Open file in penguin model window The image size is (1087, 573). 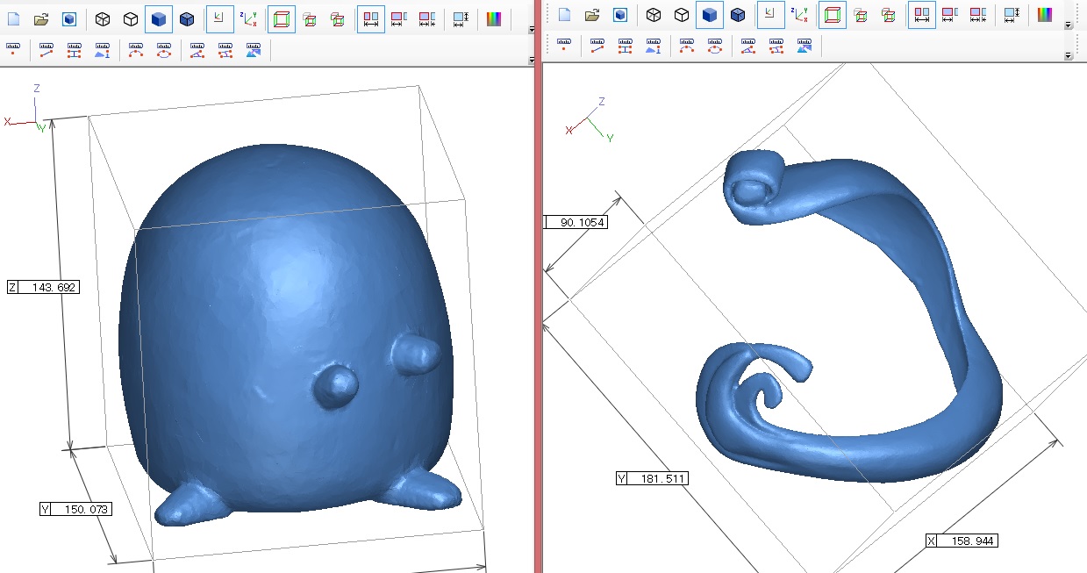(41, 18)
